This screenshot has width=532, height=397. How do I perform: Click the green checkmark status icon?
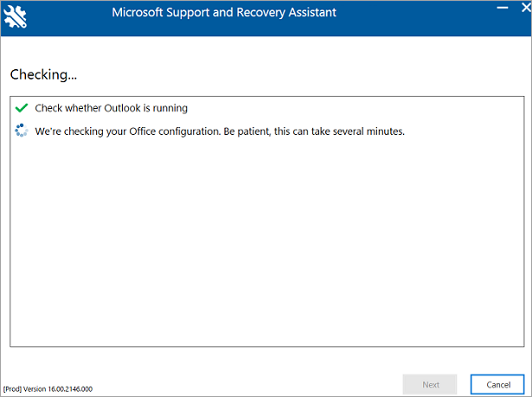[x=22, y=108]
